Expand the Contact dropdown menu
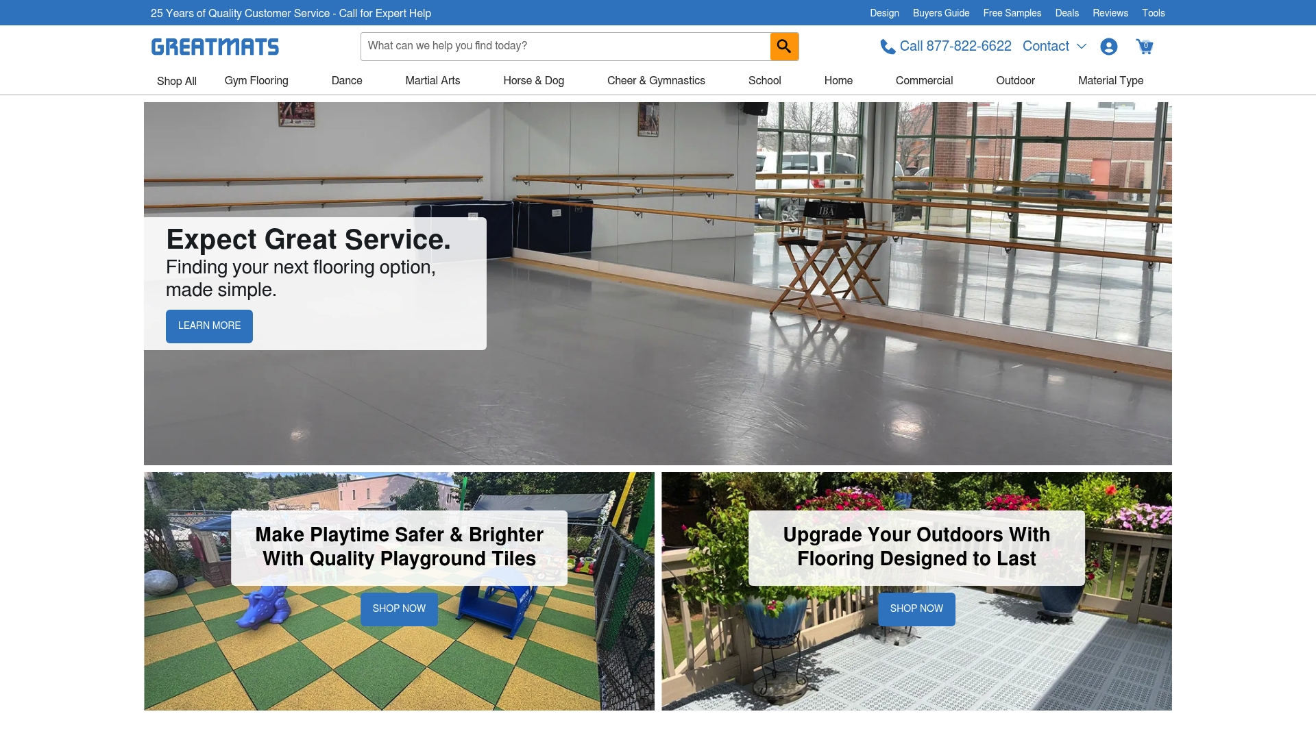Viewport: 1316px width, 740px height. (x=1053, y=46)
